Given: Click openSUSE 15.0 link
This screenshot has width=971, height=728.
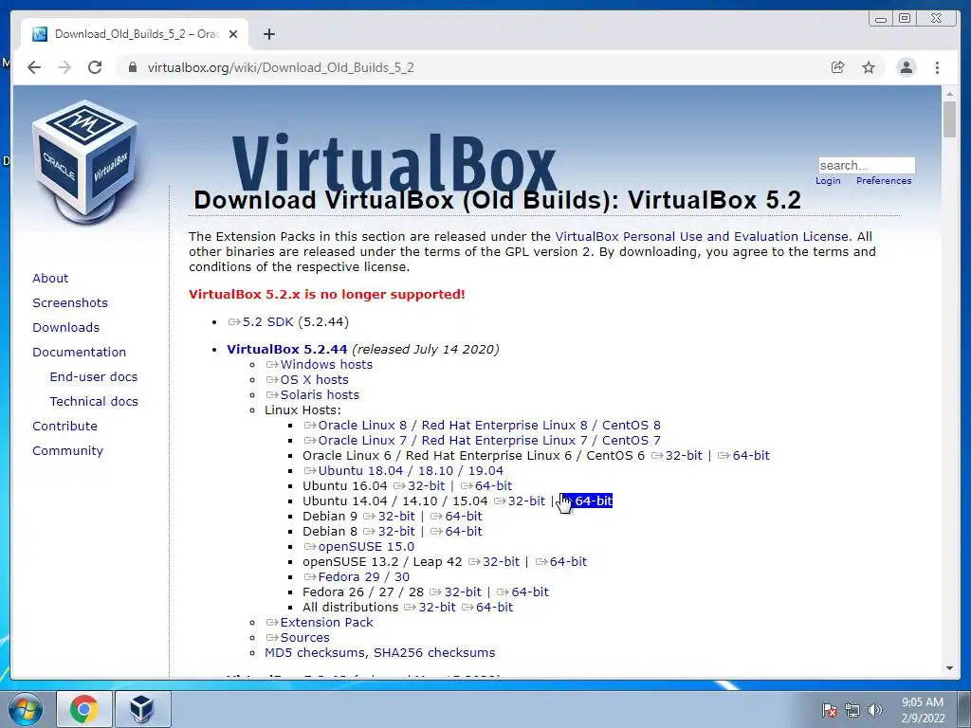Looking at the screenshot, I should 359,547.
